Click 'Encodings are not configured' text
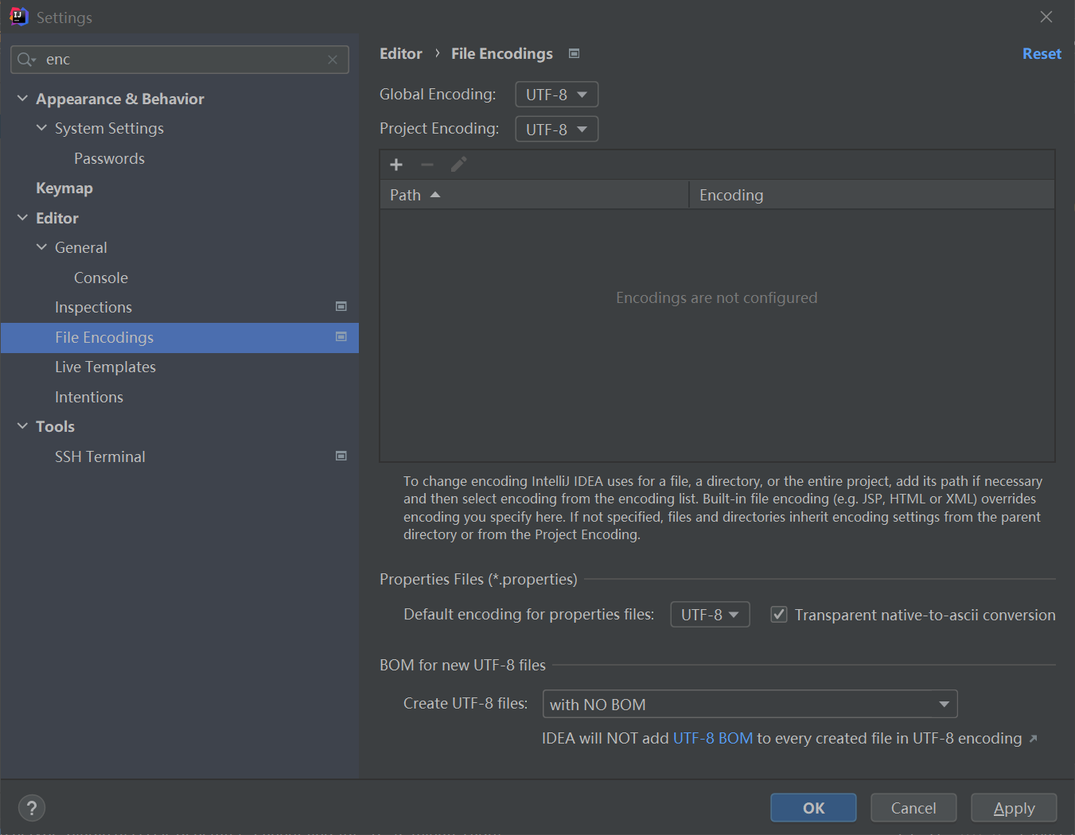Viewport: 1075px width, 835px height. pyautogui.click(x=716, y=298)
